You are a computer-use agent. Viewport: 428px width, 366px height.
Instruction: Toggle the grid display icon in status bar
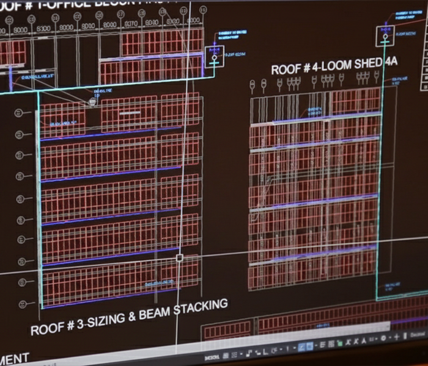click(226, 356)
